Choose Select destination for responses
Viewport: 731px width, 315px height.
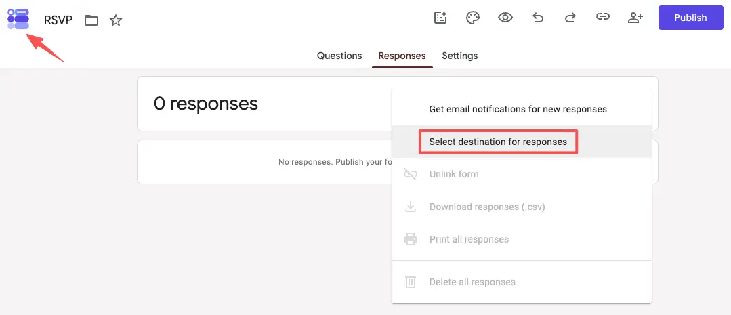click(x=522, y=142)
